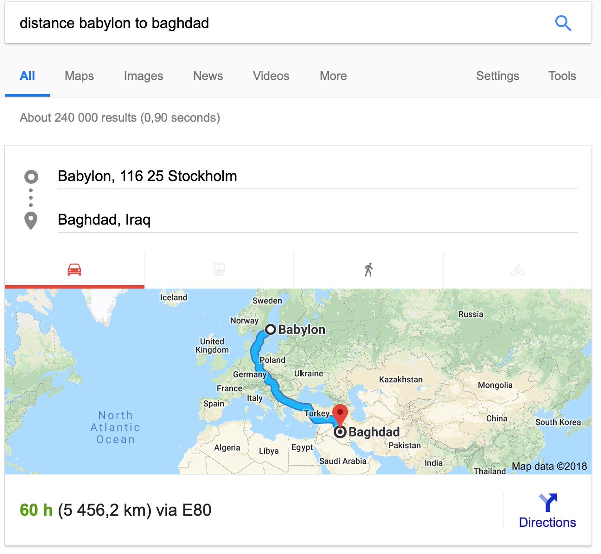Image resolution: width=601 pixels, height=554 pixels.
Task: Open search Settings menu
Action: 497,76
